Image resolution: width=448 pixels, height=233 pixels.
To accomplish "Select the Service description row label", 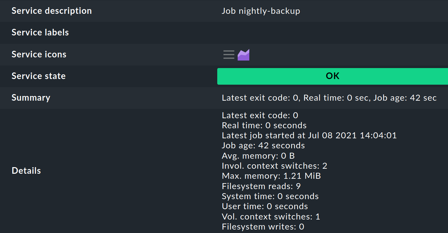I will pyautogui.click(x=52, y=11).
